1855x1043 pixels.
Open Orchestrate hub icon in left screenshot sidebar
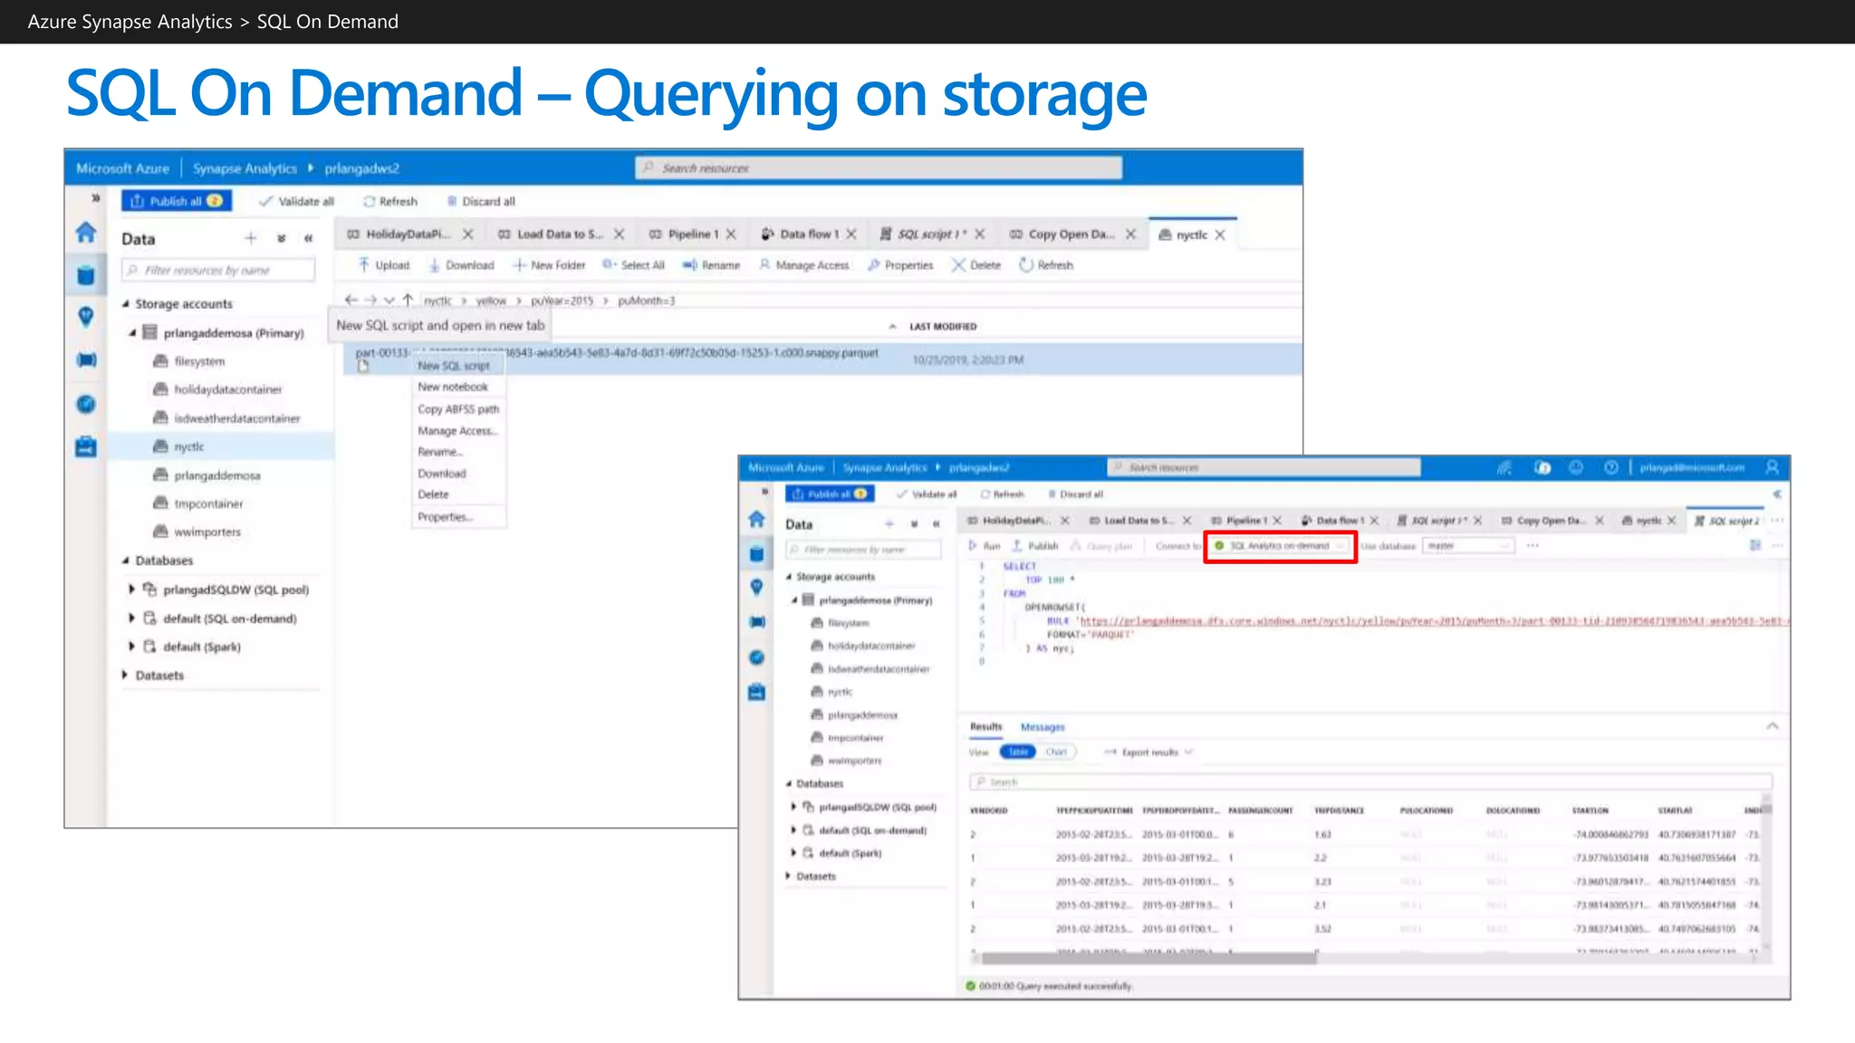pos(86,360)
